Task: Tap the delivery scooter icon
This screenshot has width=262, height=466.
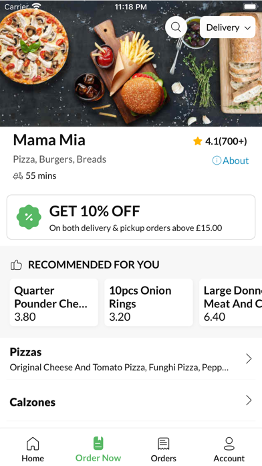Action: 18,176
